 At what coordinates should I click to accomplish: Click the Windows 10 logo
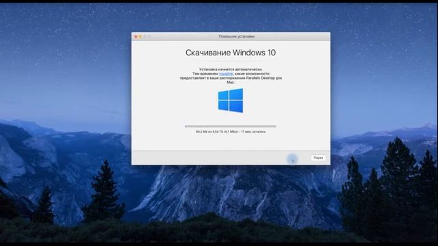pyautogui.click(x=231, y=100)
